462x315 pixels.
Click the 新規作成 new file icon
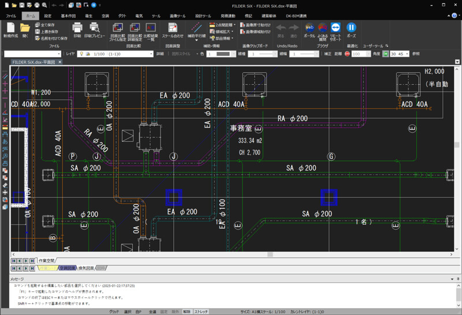(11, 28)
